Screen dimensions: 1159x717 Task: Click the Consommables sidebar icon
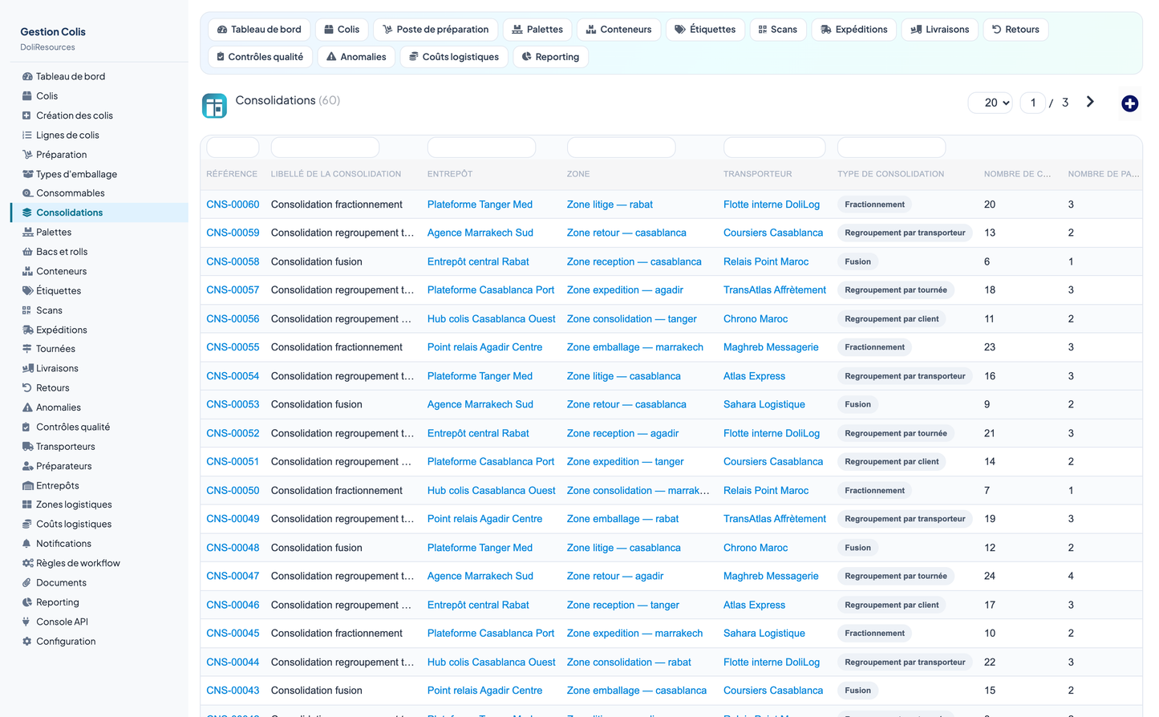pos(27,193)
